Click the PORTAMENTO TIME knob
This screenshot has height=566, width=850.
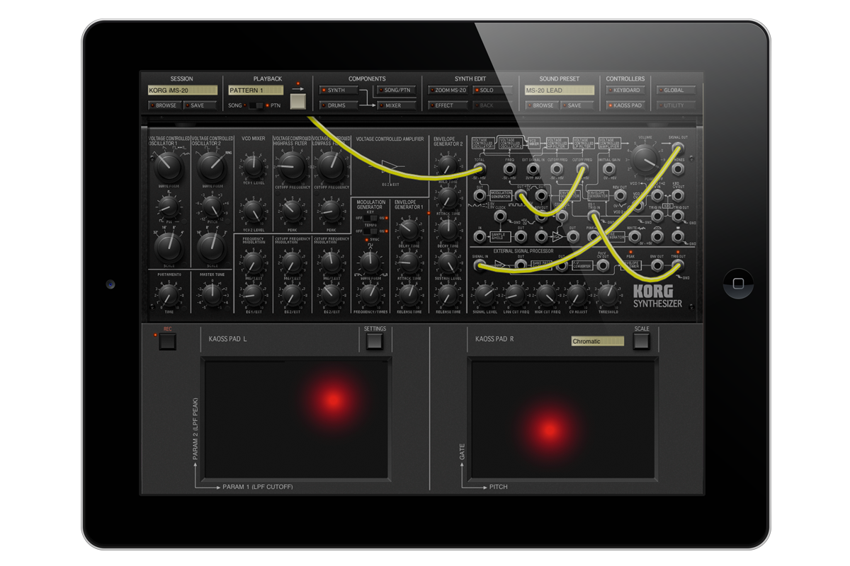169,295
